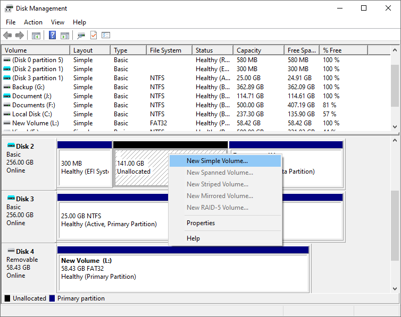Click the Settings list toolbar icon
Viewport: 401px width, 317px height.
pos(106,36)
